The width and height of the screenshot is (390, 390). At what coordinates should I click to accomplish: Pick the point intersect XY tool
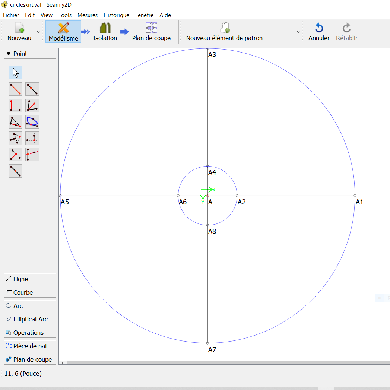pos(32,138)
